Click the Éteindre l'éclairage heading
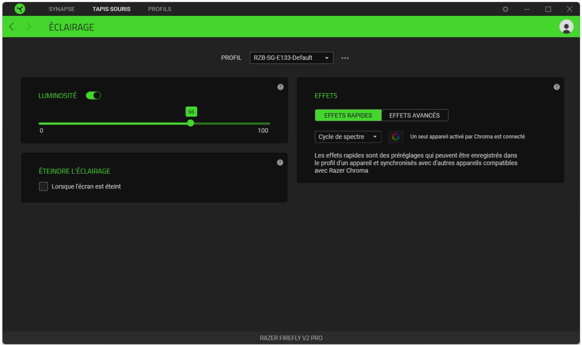 click(x=74, y=171)
